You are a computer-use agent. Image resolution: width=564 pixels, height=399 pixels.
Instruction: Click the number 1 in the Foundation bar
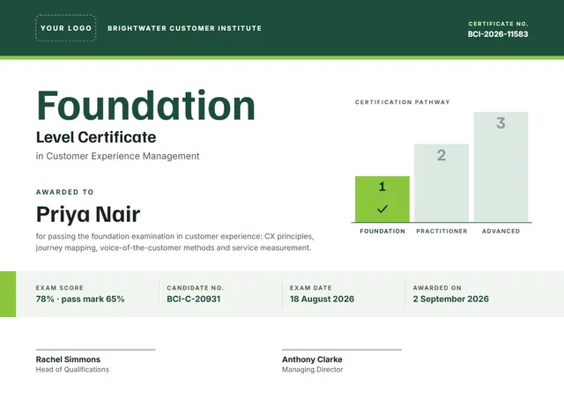pos(382,187)
